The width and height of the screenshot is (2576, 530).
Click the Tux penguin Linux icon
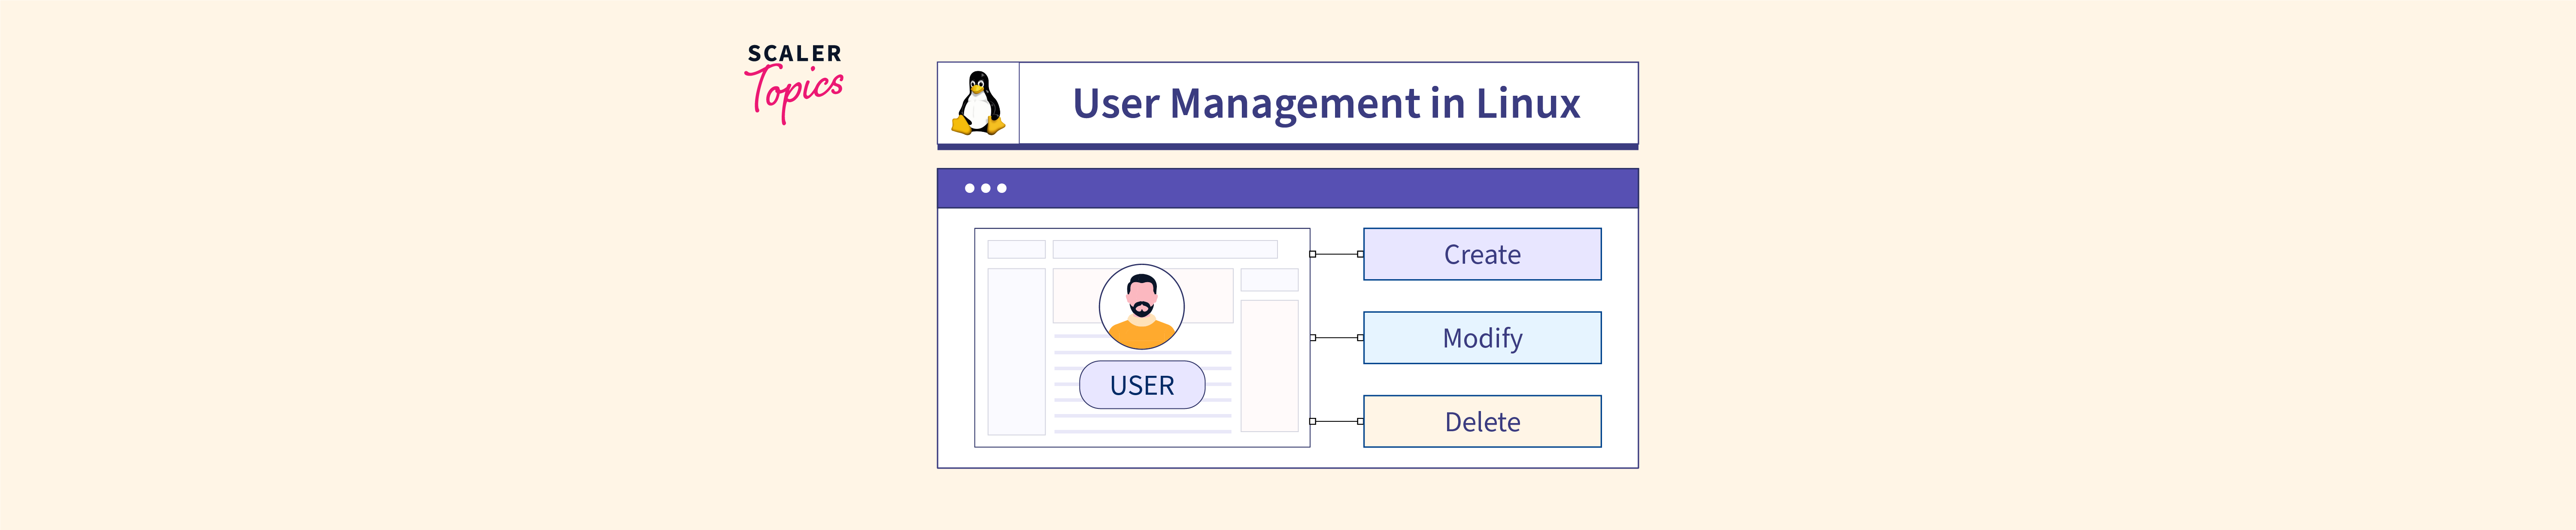pyautogui.click(x=978, y=103)
